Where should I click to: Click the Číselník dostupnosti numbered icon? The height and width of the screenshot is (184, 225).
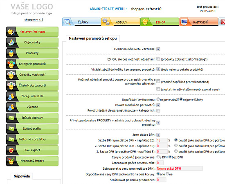click(x=11, y=85)
